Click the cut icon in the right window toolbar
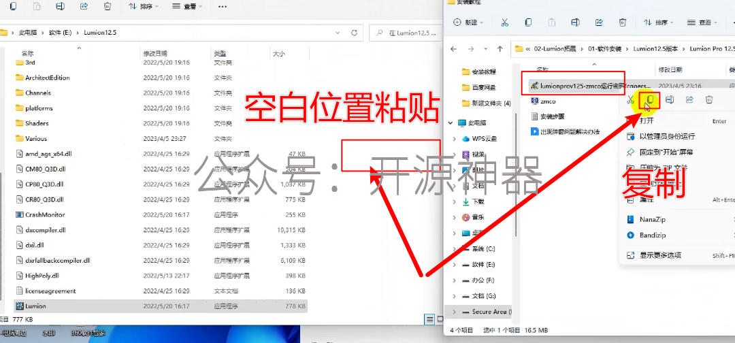Image resolution: width=735 pixels, height=343 pixels. (504, 22)
